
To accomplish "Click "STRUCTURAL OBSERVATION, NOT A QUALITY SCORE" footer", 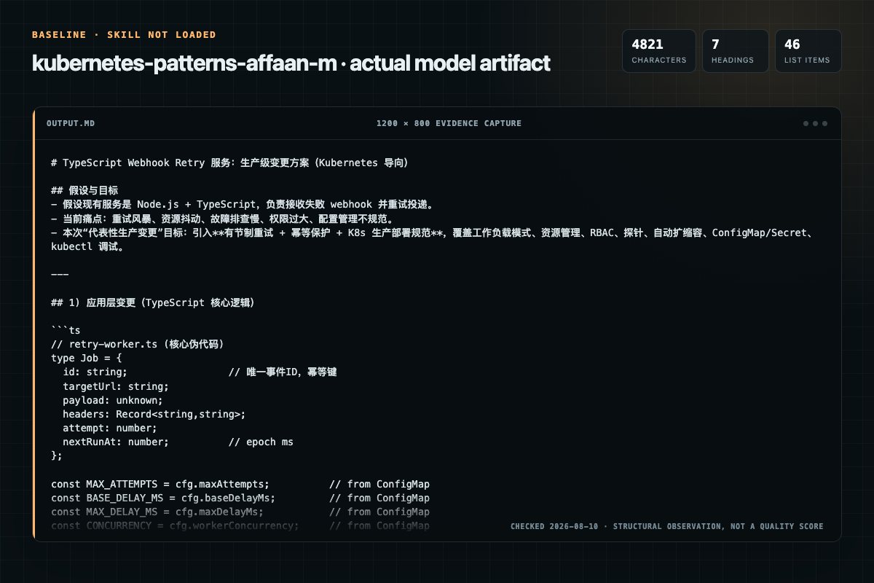I will [717, 526].
